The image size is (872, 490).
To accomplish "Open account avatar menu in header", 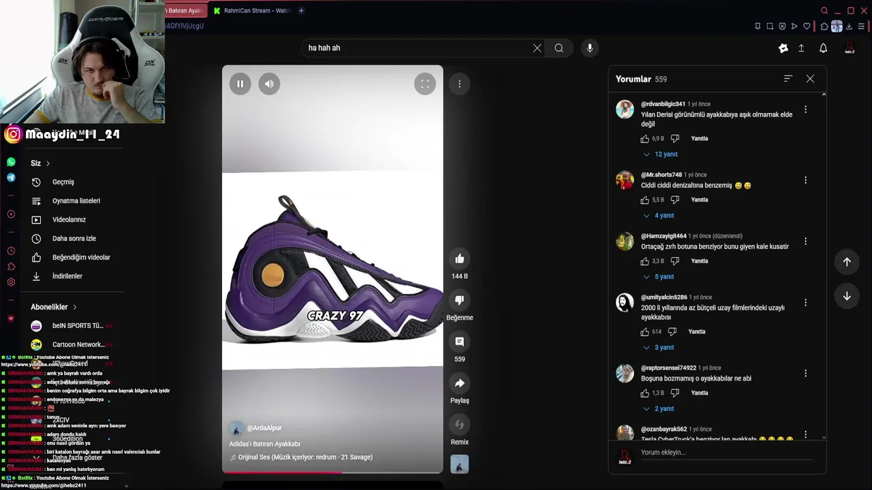I will point(850,48).
